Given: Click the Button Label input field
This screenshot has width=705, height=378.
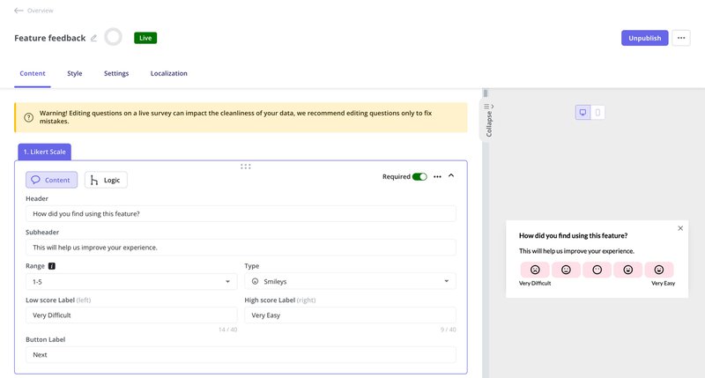Looking at the screenshot, I should coord(241,354).
